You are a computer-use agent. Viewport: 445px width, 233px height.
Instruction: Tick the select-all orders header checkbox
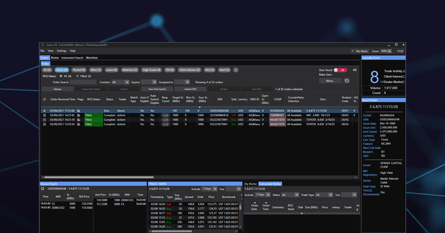click(x=44, y=99)
